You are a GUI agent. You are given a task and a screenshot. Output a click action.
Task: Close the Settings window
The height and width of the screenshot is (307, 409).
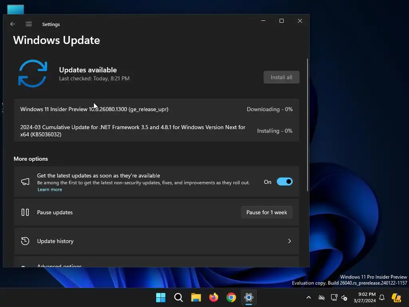pyautogui.click(x=300, y=21)
